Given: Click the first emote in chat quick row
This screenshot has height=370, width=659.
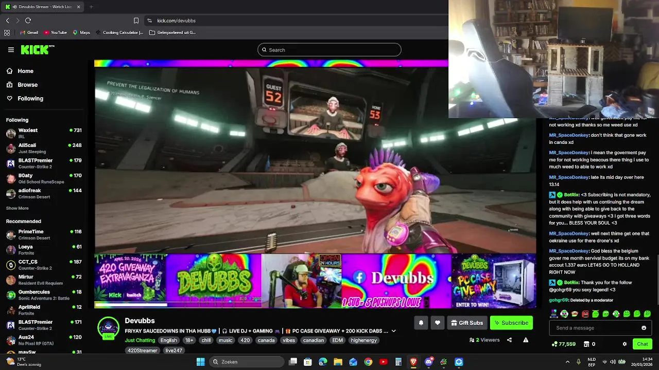Looking at the screenshot, I should point(554,313).
